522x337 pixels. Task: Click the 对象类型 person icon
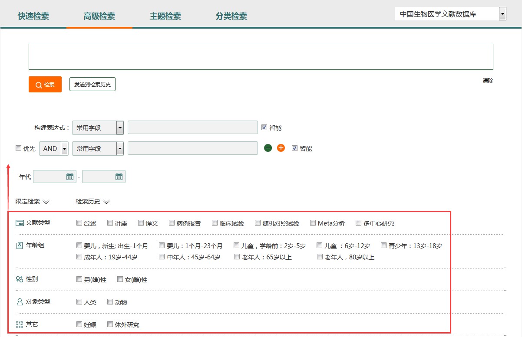click(19, 302)
